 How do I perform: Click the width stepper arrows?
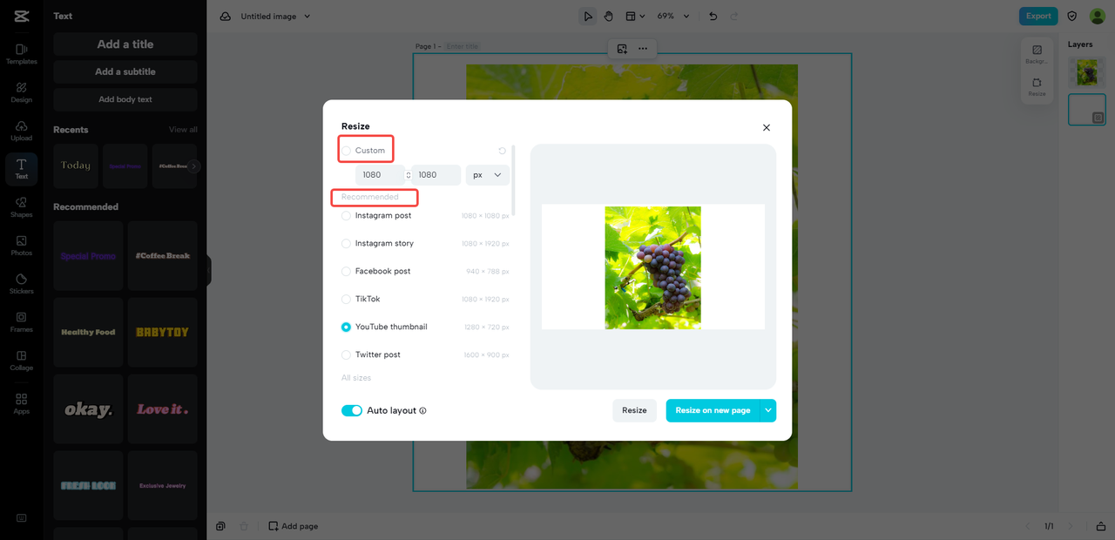pos(409,175)
